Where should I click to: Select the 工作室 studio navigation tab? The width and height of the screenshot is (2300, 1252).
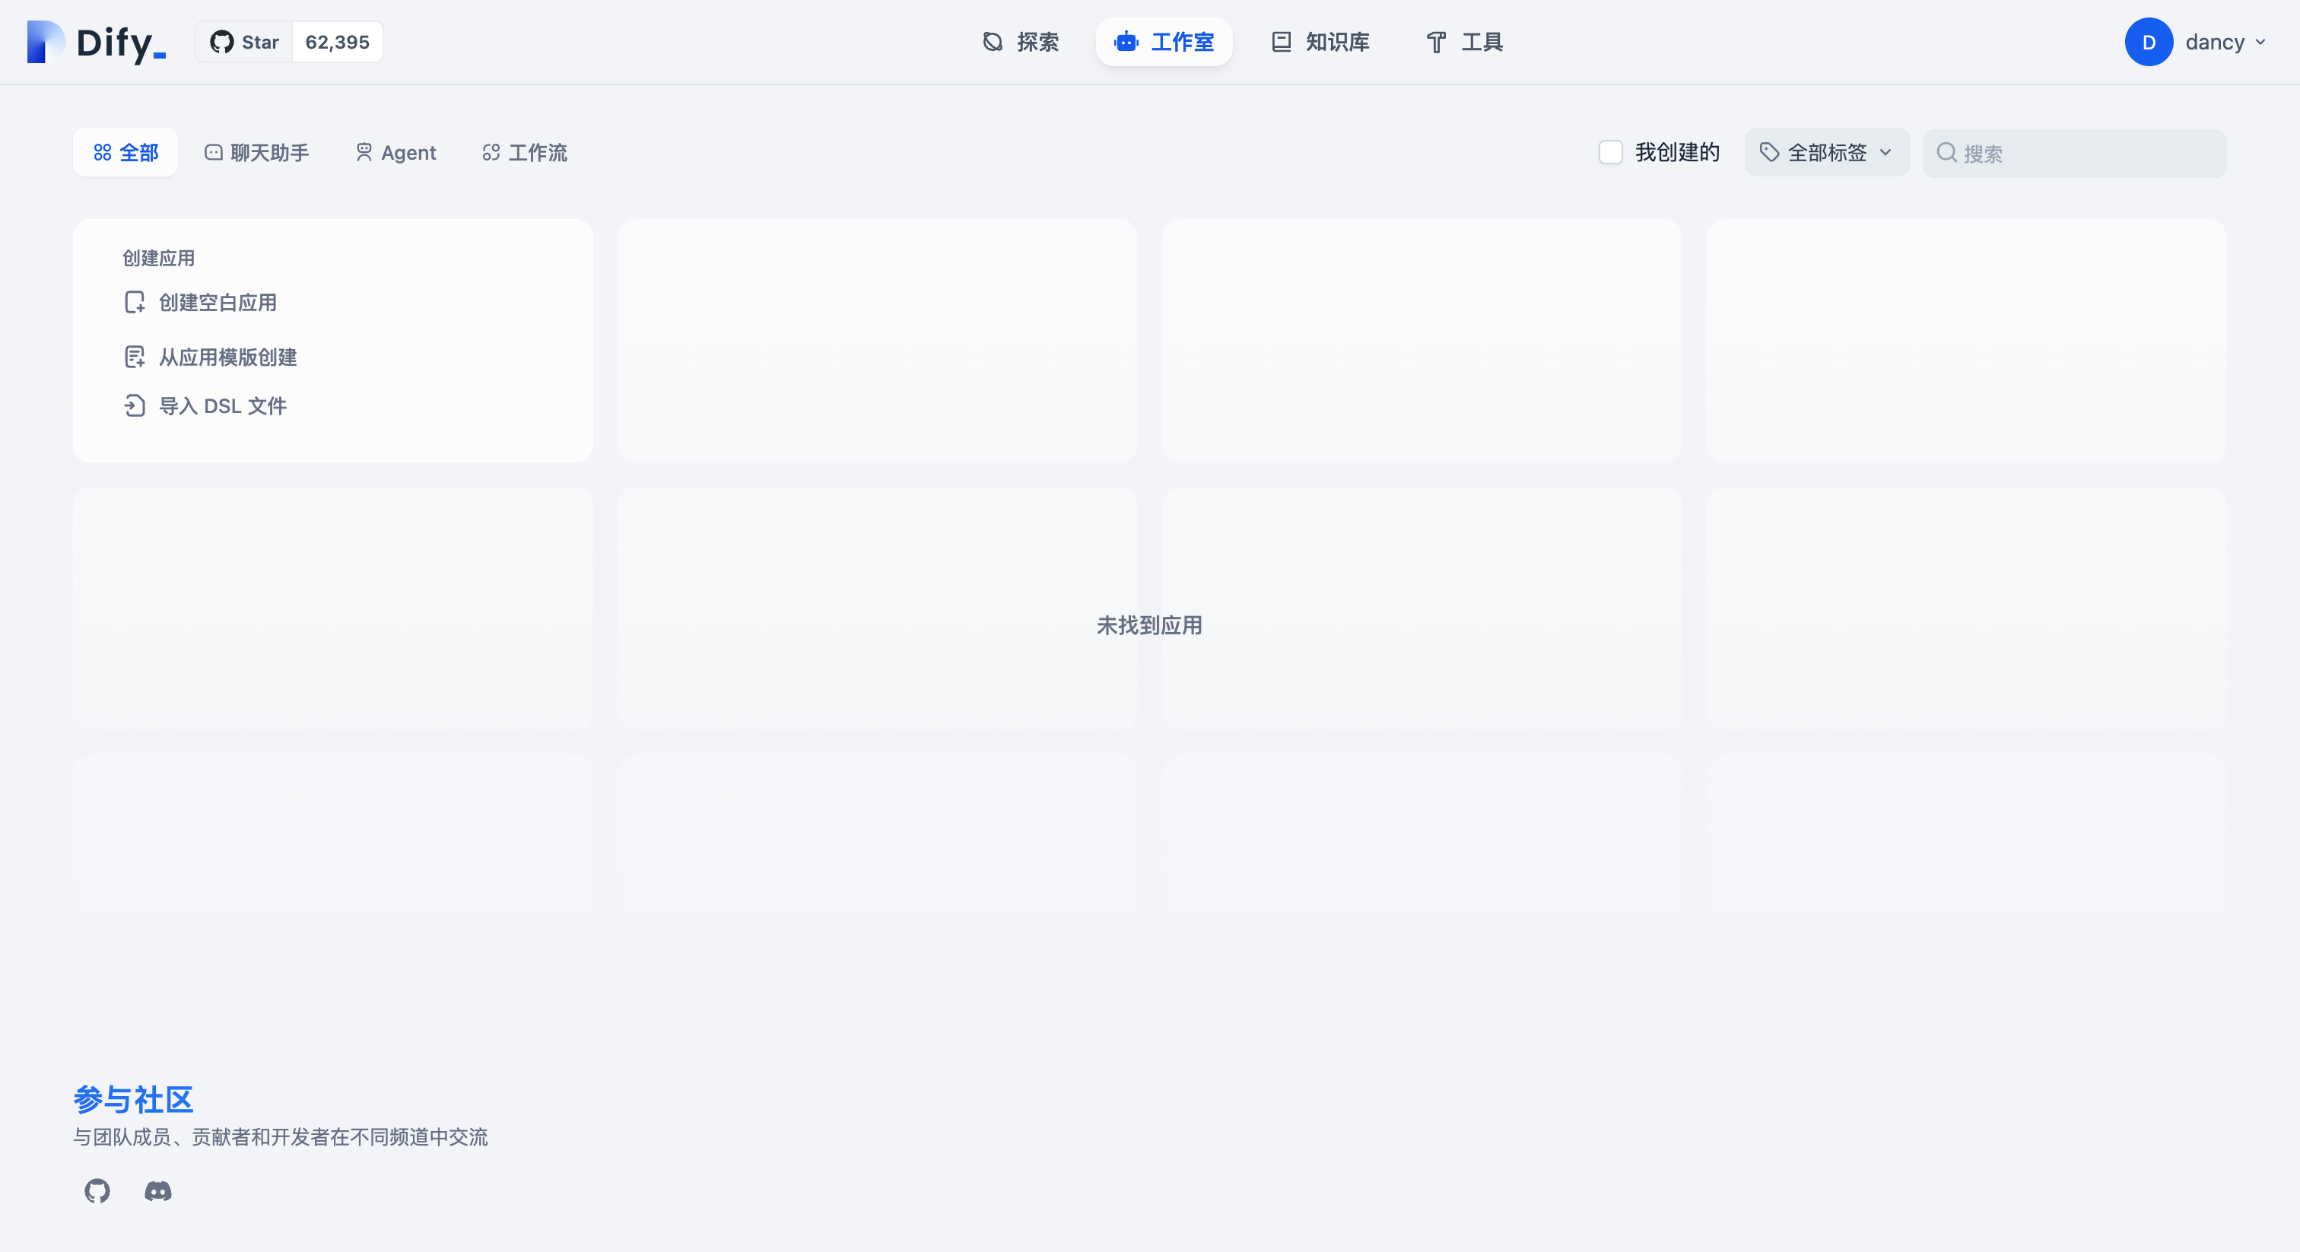point(1164,42)
